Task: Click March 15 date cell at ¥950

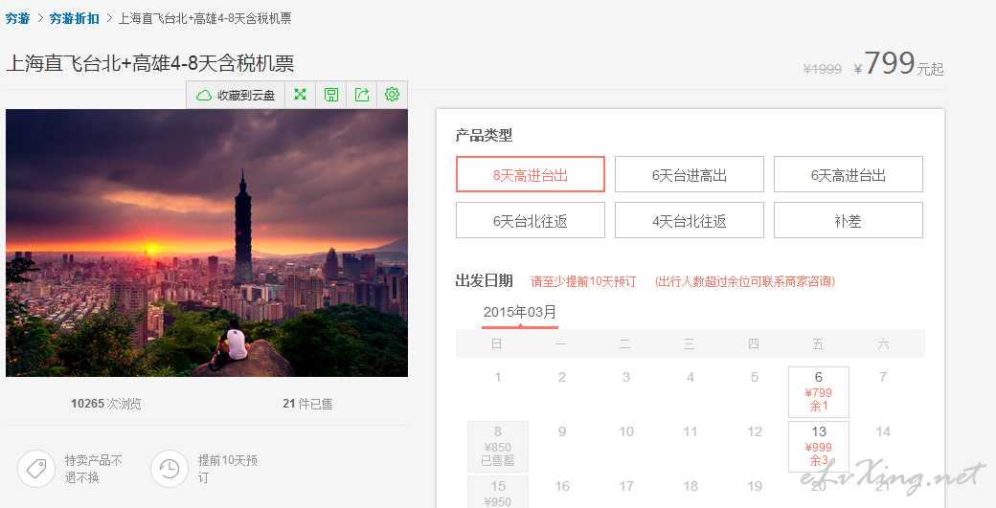Action: click(498, 492)
